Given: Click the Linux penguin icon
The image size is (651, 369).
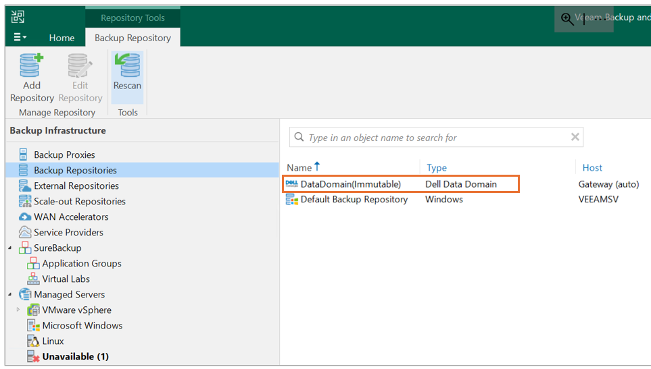Looking at the screenshot, I should pos(33,341).
